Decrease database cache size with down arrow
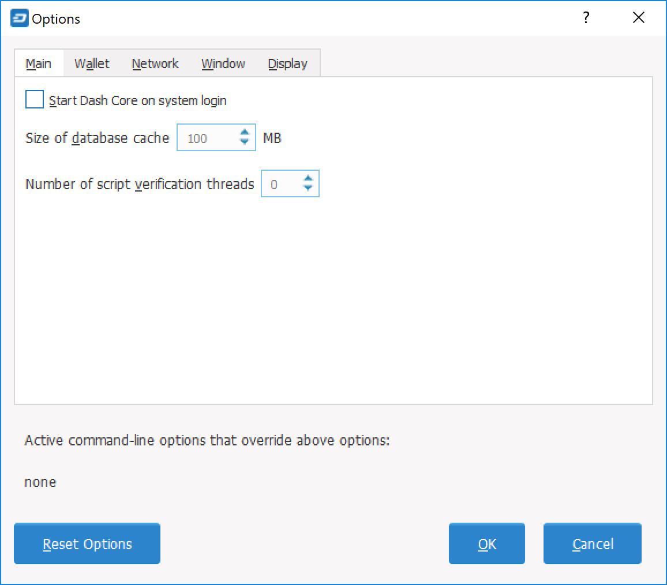Screen dimensions: 667x585 [x=245, y=143]
